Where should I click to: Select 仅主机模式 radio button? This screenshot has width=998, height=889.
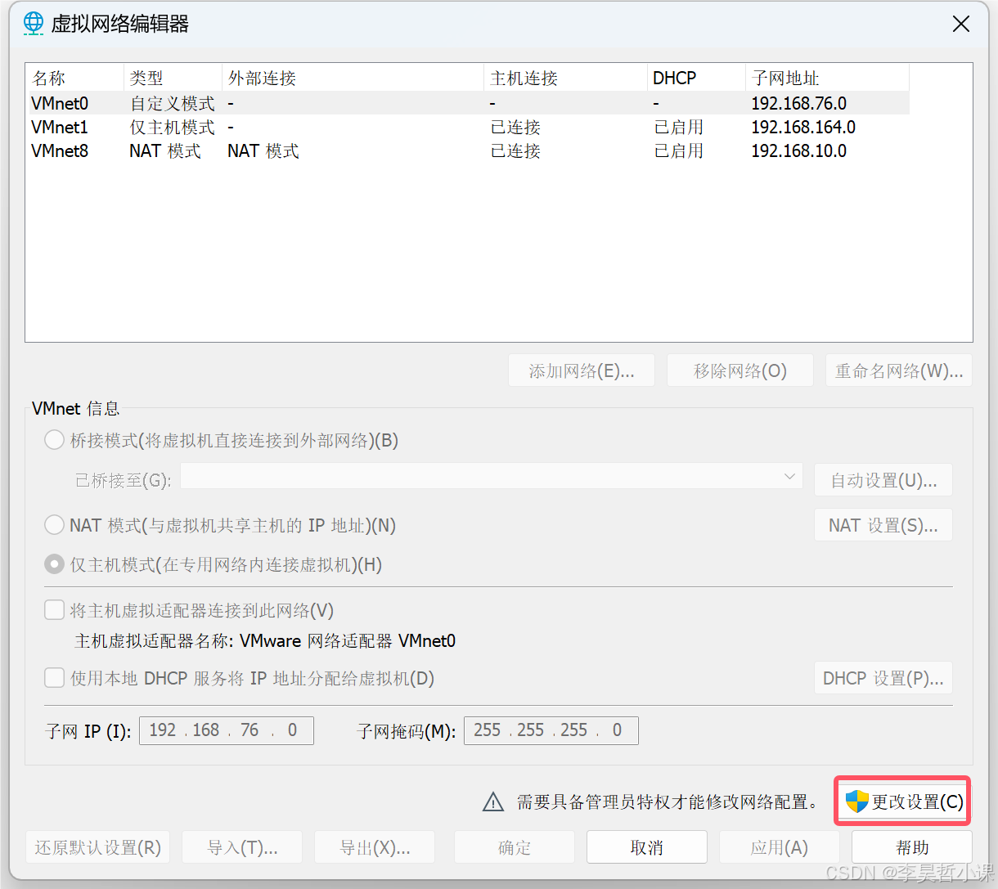click(x=53, y=563)
